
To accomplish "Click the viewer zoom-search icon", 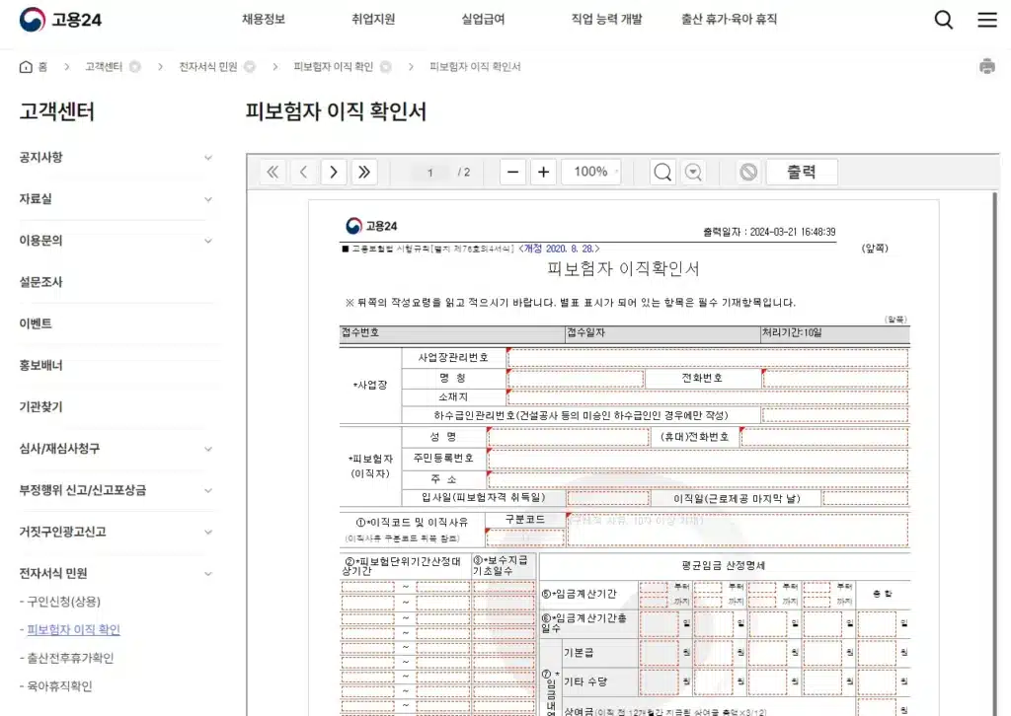I will coord(693,172).
